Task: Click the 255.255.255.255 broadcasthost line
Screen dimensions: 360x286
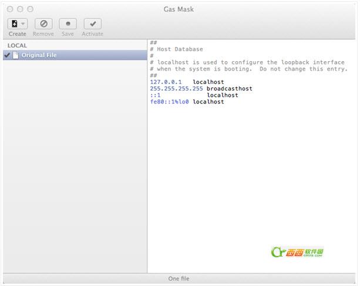Action: click(x=201, y=89)
